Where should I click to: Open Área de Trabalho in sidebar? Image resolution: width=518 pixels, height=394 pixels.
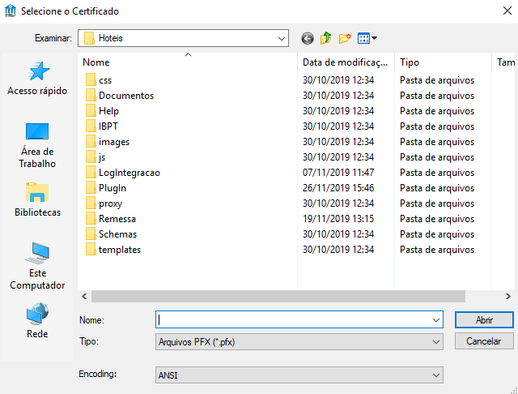pyautogui.click(x=37, y=145)
